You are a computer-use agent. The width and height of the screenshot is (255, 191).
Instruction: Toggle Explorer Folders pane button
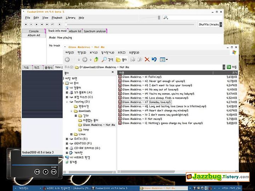(121, 60)
